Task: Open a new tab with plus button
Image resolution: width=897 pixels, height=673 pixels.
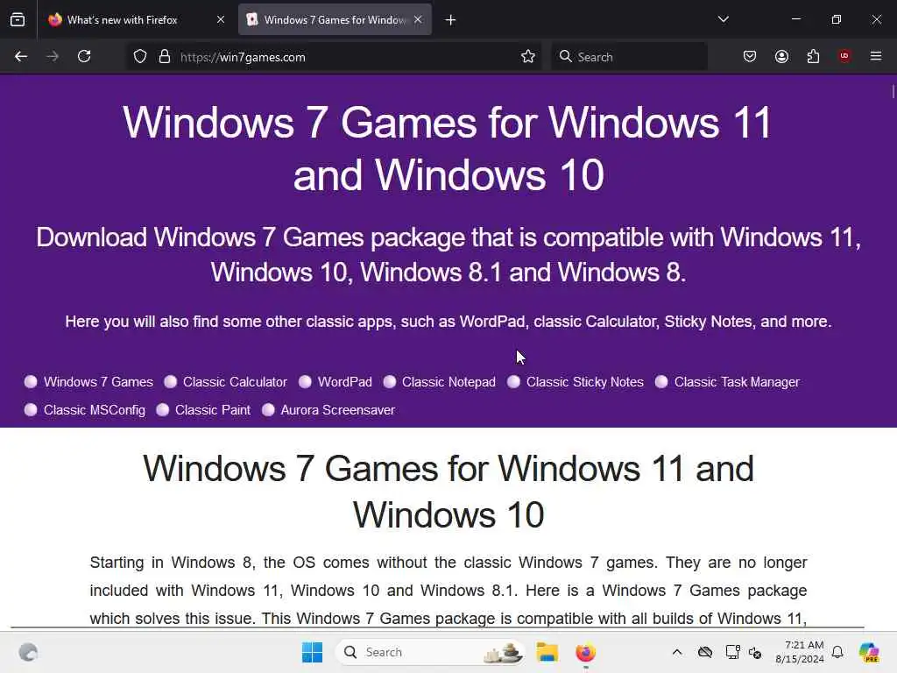Action: (451, 20)
